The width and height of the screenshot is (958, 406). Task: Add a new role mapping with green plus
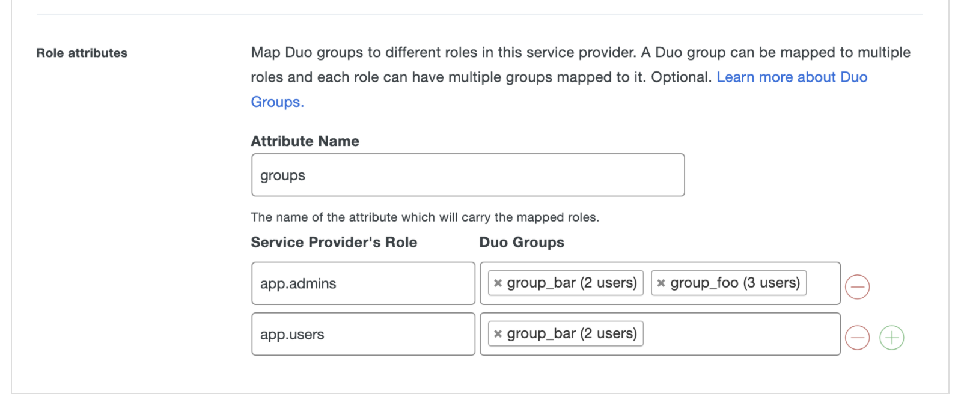[x=891, y=338]
